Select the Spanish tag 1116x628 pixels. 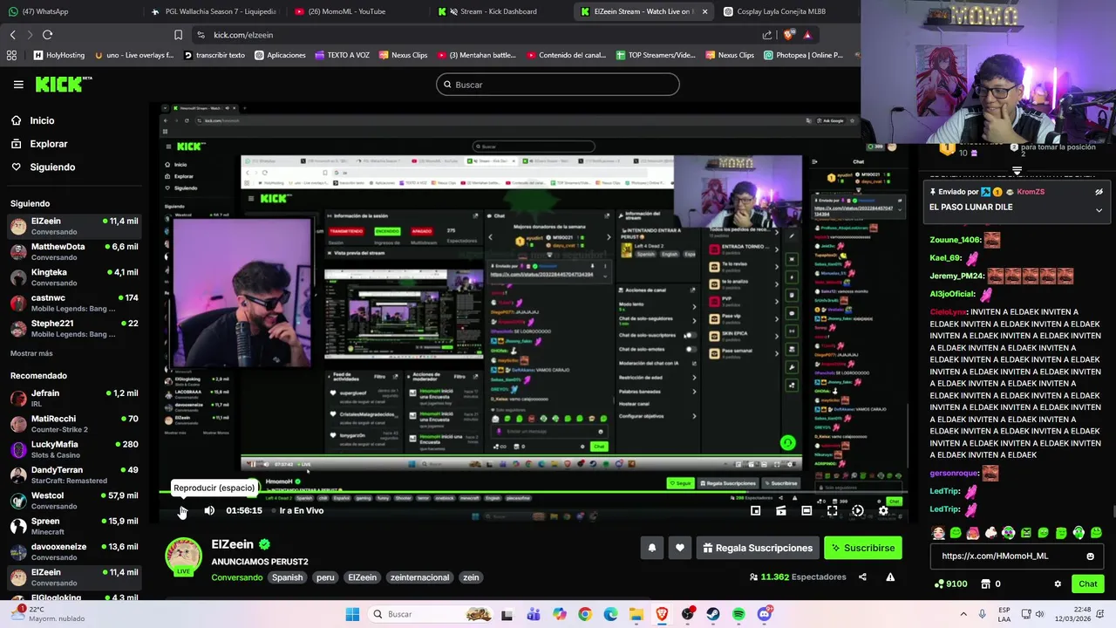(287, 577)
